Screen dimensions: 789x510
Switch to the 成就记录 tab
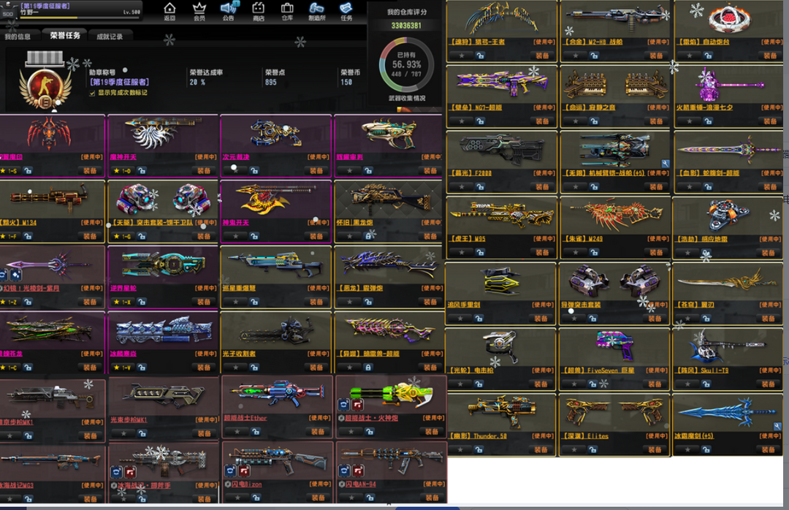(x=110, y=36)
